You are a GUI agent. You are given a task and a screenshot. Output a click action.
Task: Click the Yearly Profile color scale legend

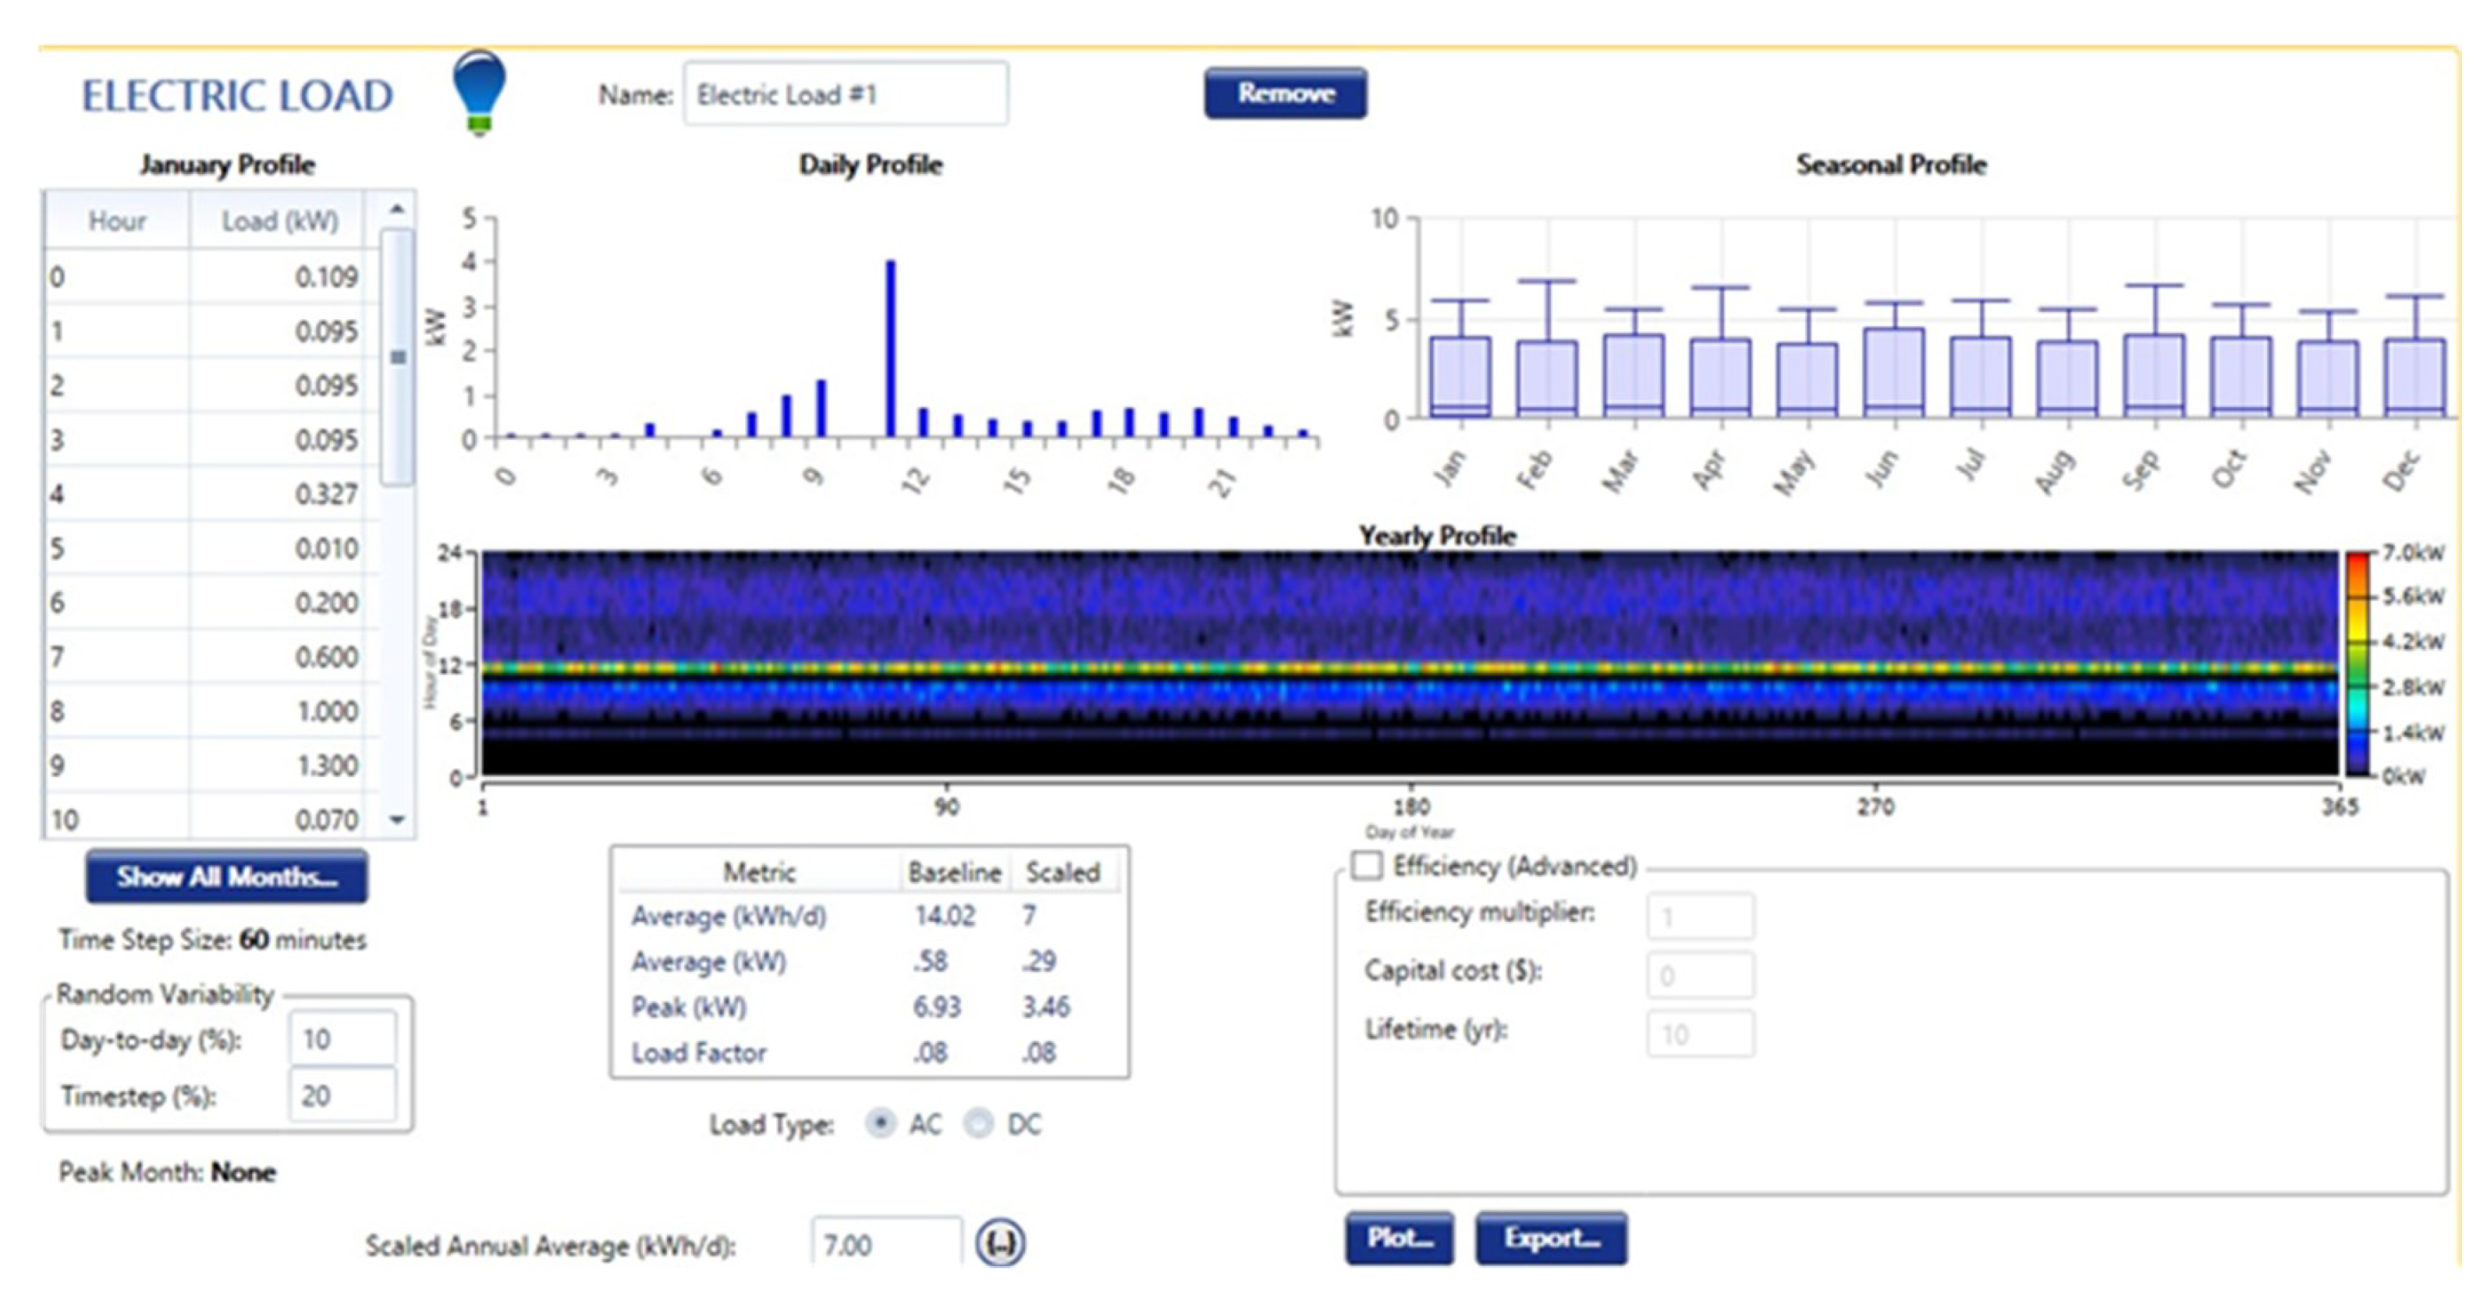click(x=2358, y=664)
